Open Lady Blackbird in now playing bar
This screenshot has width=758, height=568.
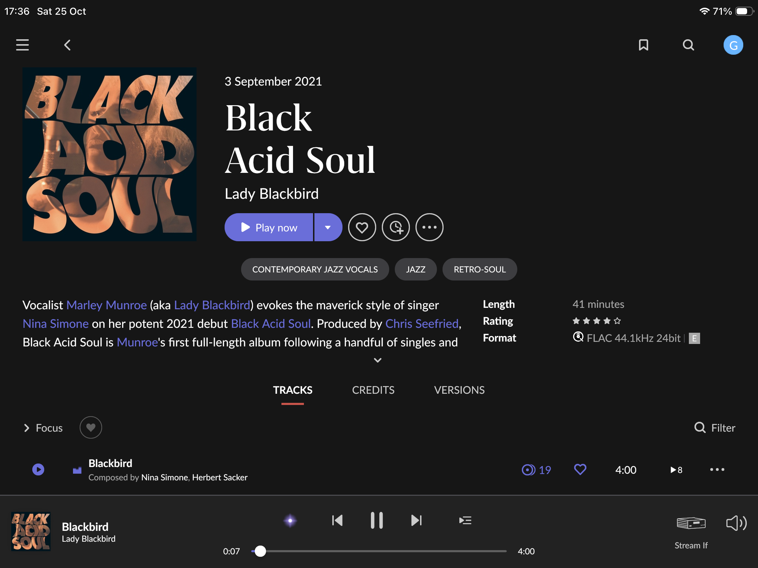[x=88, y=539]
